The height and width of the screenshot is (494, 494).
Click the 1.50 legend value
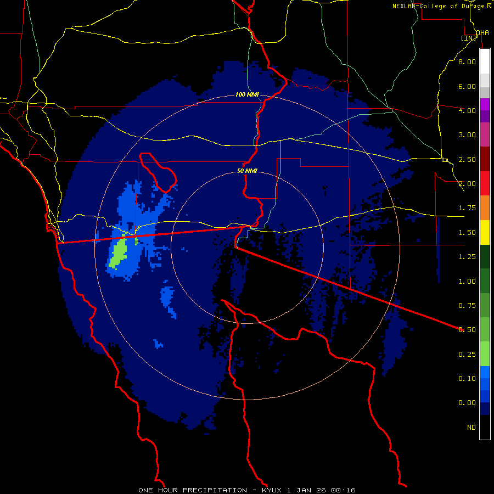tap(467, 233)
